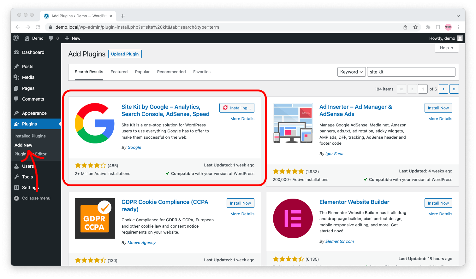Open the Demo site home icon

coord(27,38)
